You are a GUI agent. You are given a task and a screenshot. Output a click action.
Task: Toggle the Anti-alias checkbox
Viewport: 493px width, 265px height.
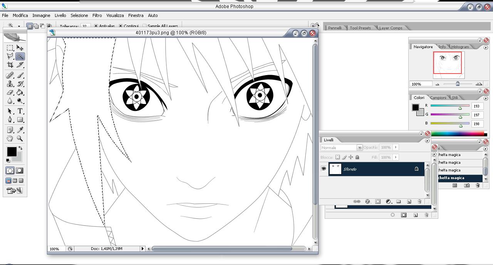[x=96, y=26]
